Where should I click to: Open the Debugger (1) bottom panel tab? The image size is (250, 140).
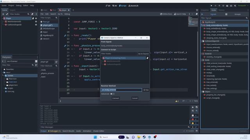pyautogui.click(x=54, y=131)
